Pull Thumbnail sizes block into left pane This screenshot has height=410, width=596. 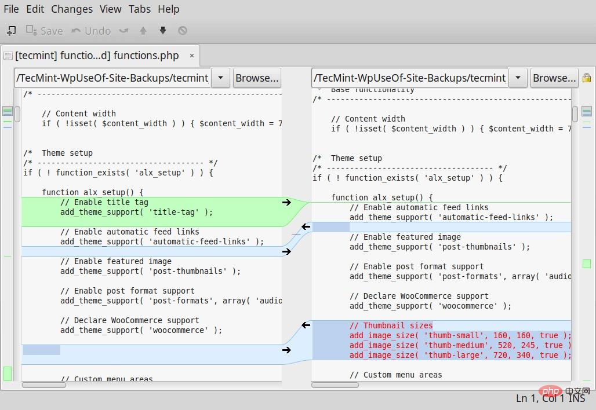(306, 325)
